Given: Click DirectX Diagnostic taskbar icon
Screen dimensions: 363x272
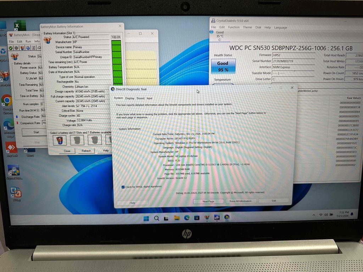Looking at the screenshot, I should pyautogui.click(x=227, y=217).
